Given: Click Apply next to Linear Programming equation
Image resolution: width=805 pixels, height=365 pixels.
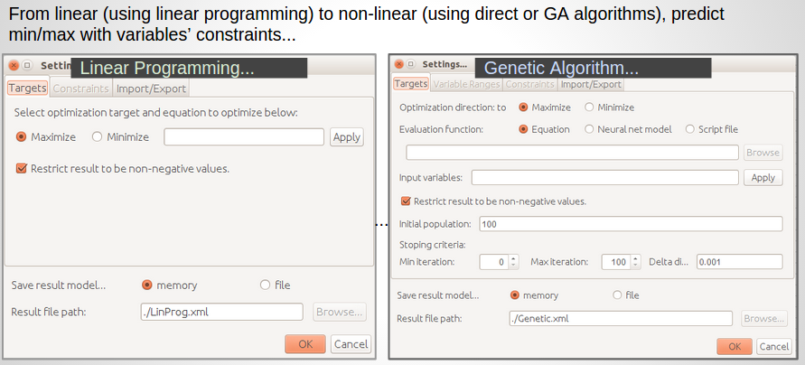Looking at the screenshot, I should pos(347,137).
